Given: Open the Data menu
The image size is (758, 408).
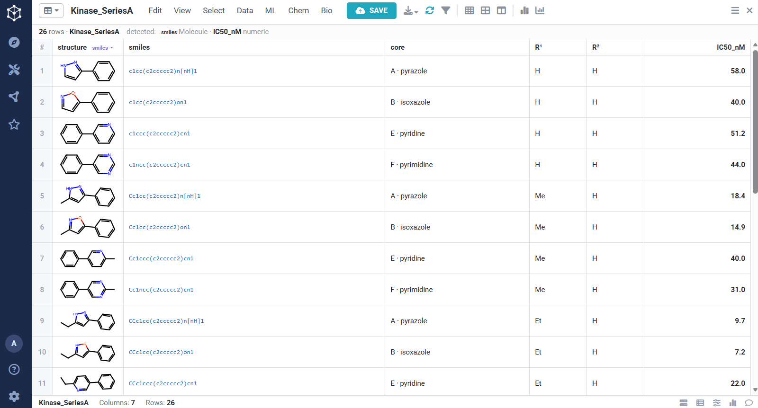Looking at the screenshot, I should (245, 10).
